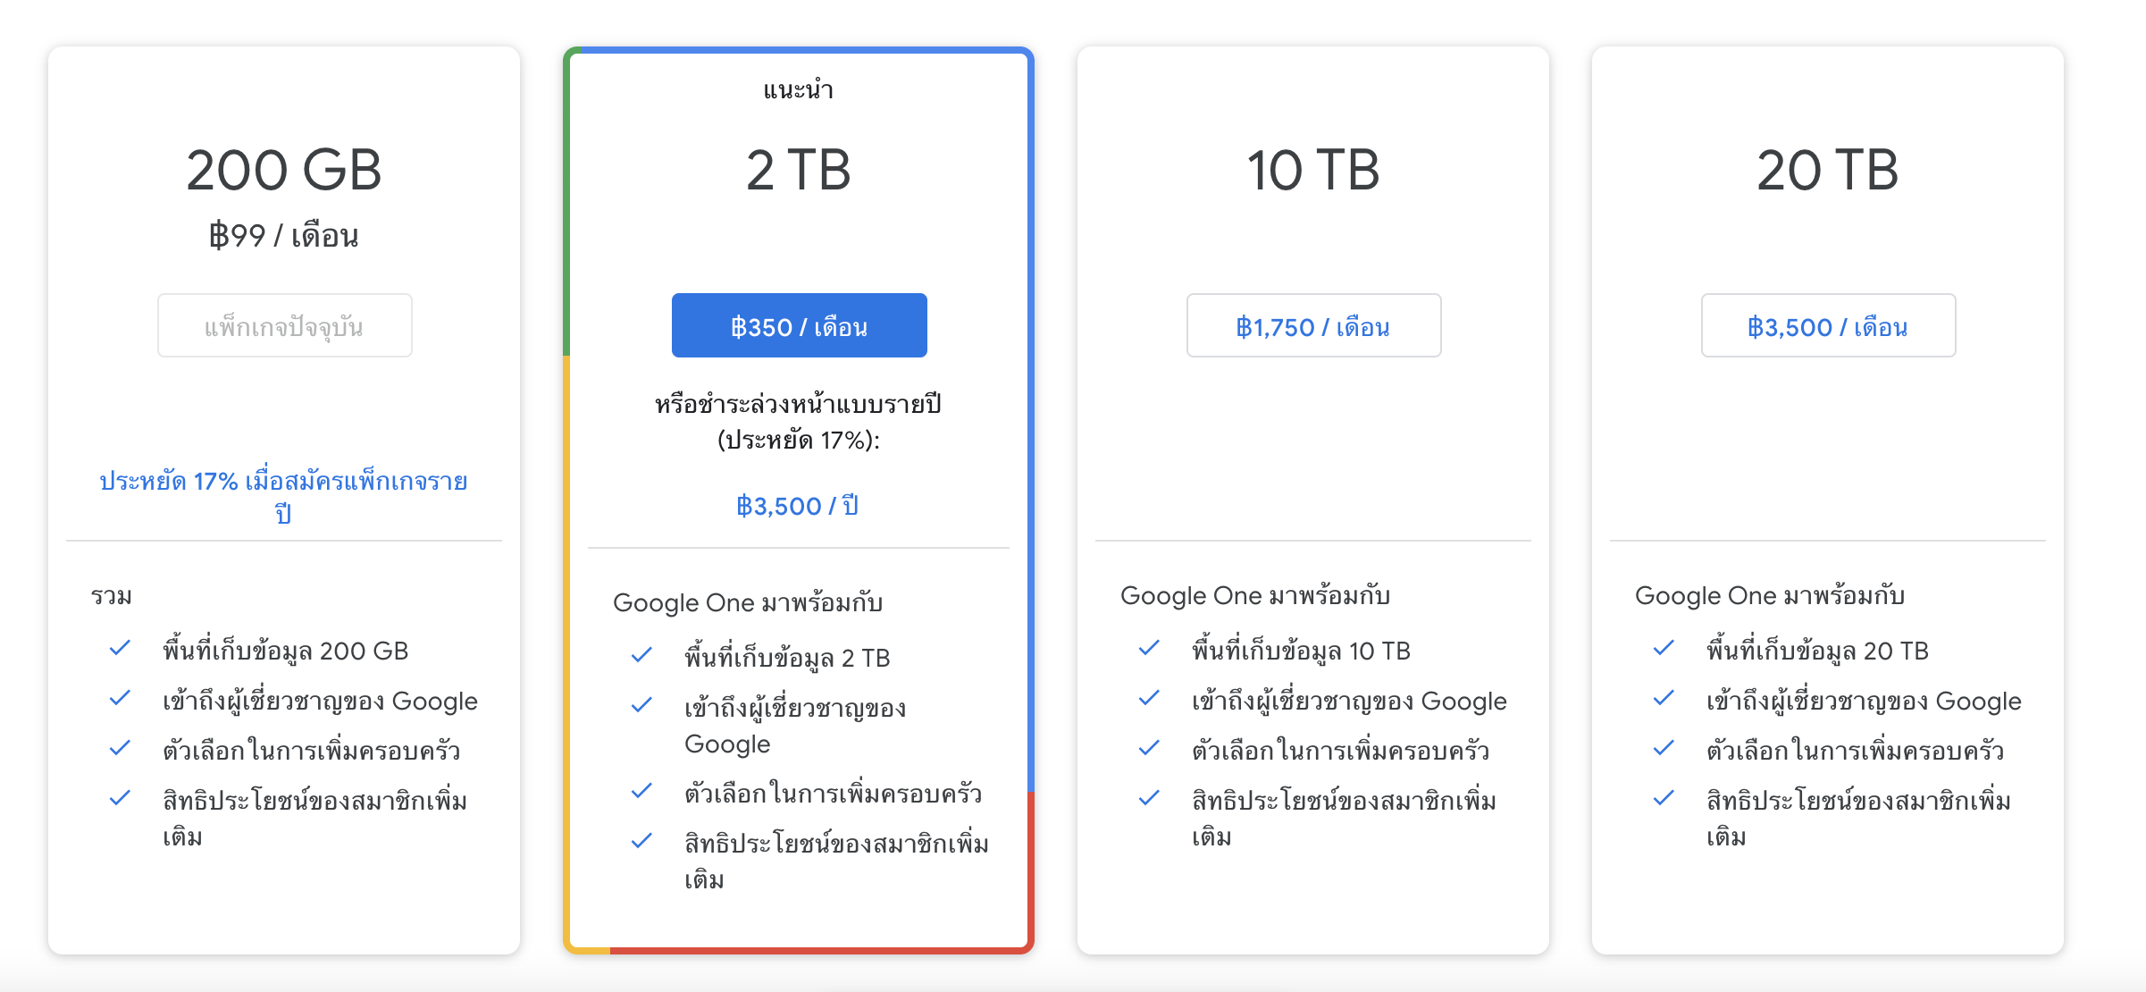Click the disabled แพ็กเกจปัจจุบัน button
Viewport: 2146px width, 992px height.
[284, 326]
